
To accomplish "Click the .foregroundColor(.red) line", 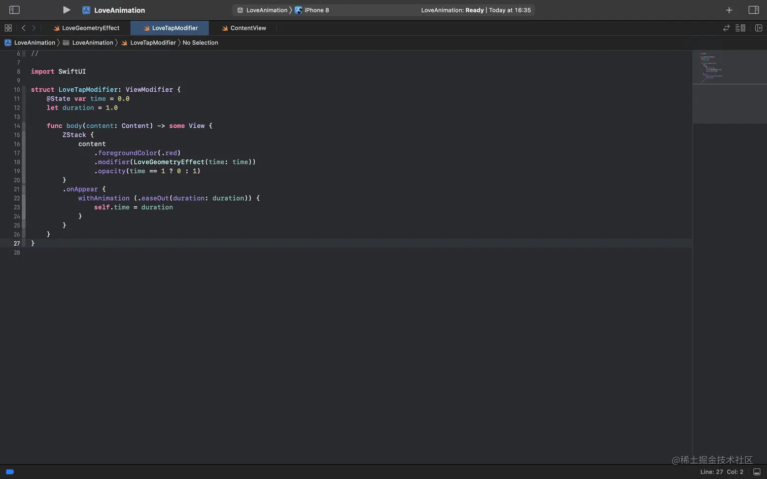I will pos(137,153).
